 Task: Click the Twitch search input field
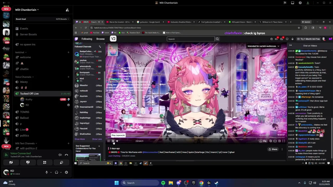191,39
